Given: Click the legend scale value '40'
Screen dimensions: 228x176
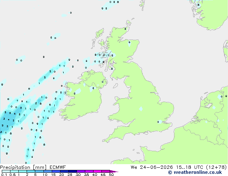Looking at the screenshot, I should pos(95,175).
